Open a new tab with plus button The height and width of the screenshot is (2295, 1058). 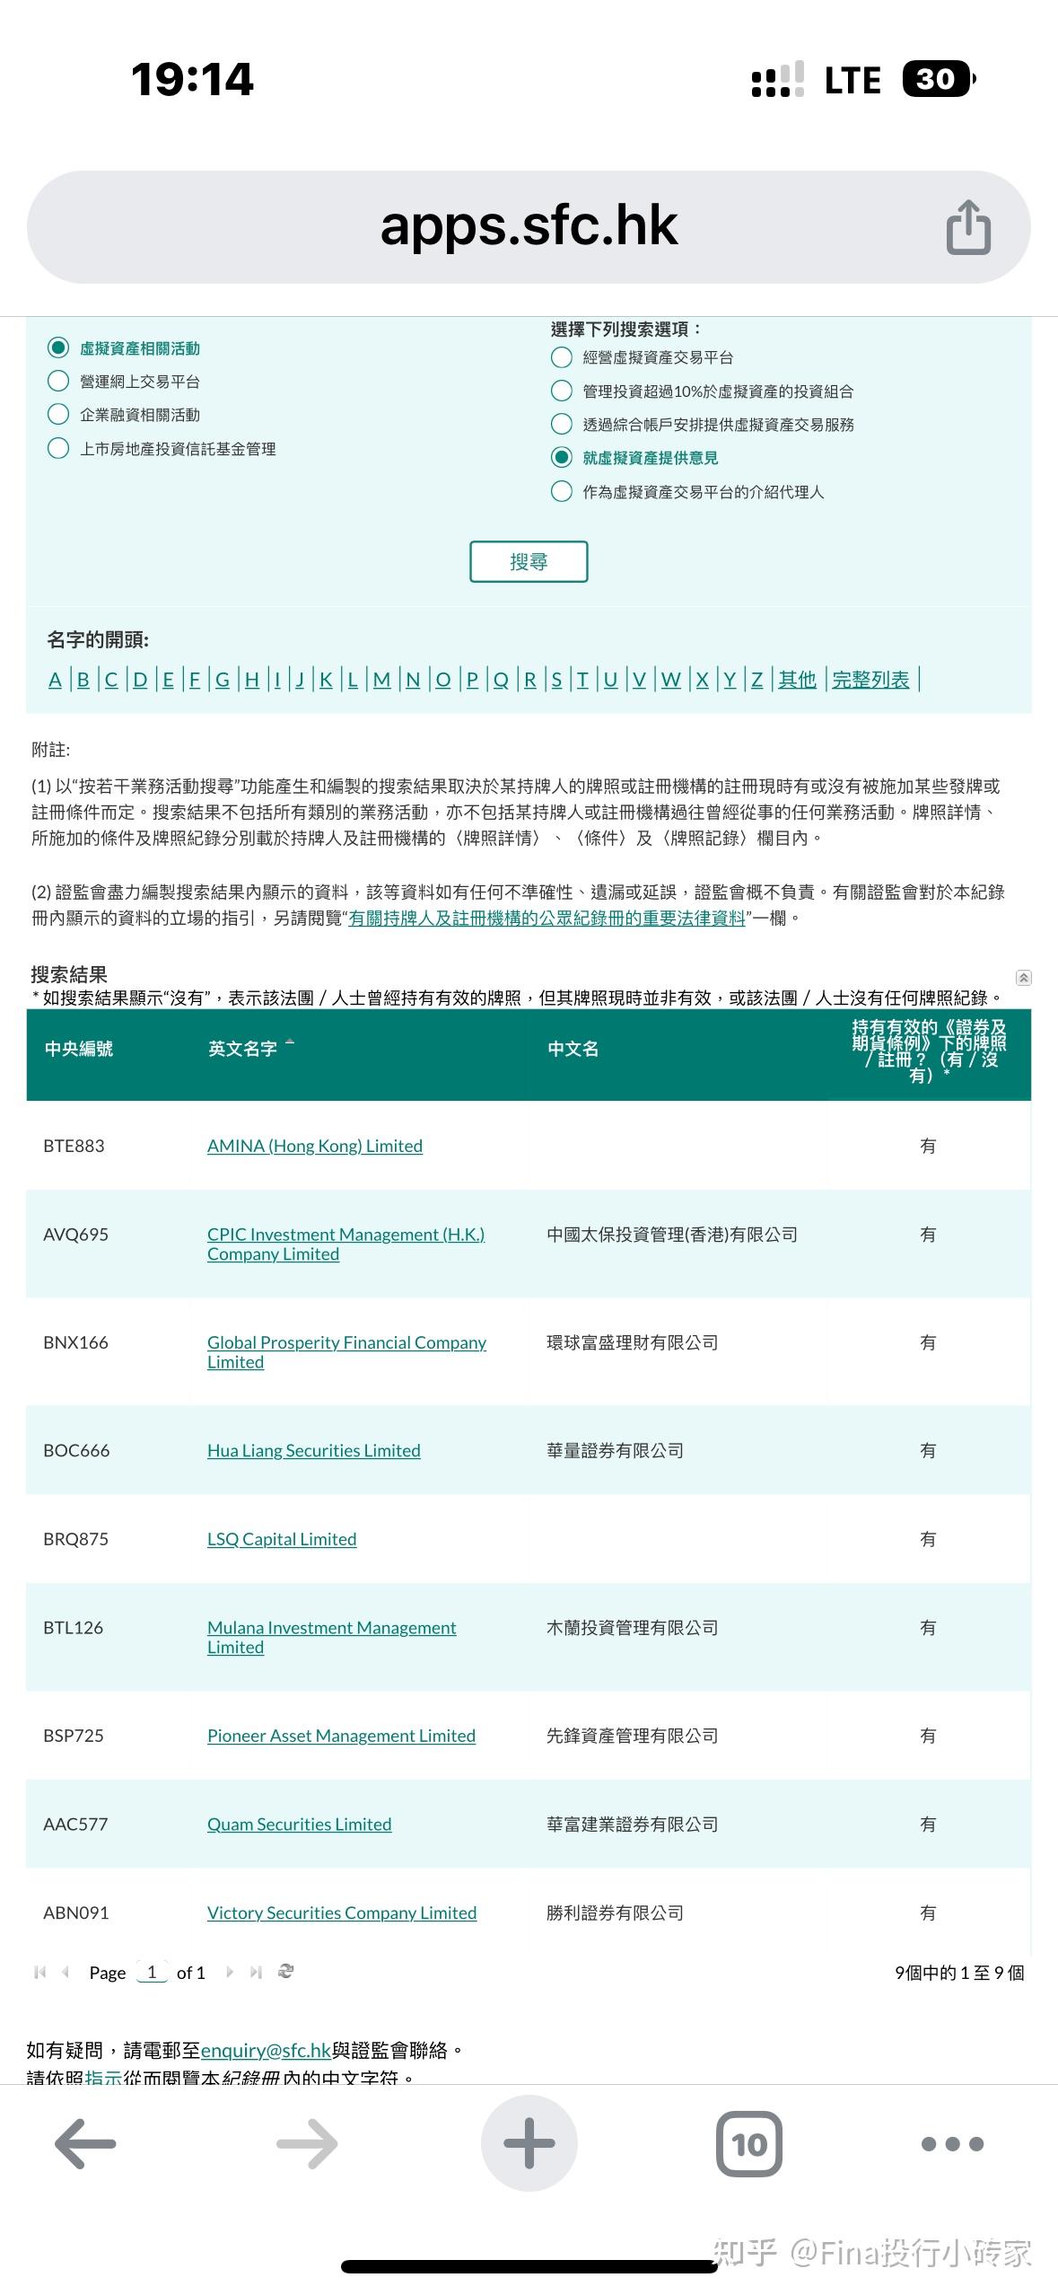(529, 2143)
